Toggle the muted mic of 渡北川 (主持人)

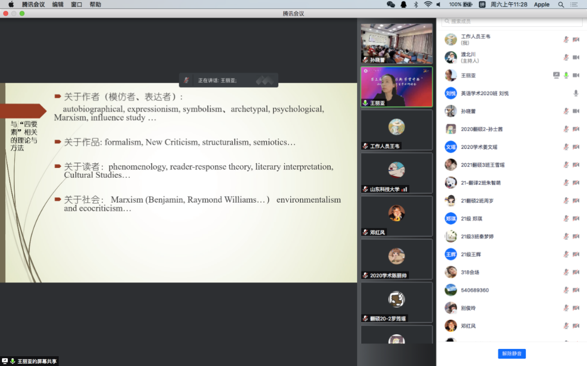[x=566, y=57]
